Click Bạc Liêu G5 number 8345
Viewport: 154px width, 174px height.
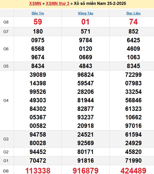tap(133, 66)
